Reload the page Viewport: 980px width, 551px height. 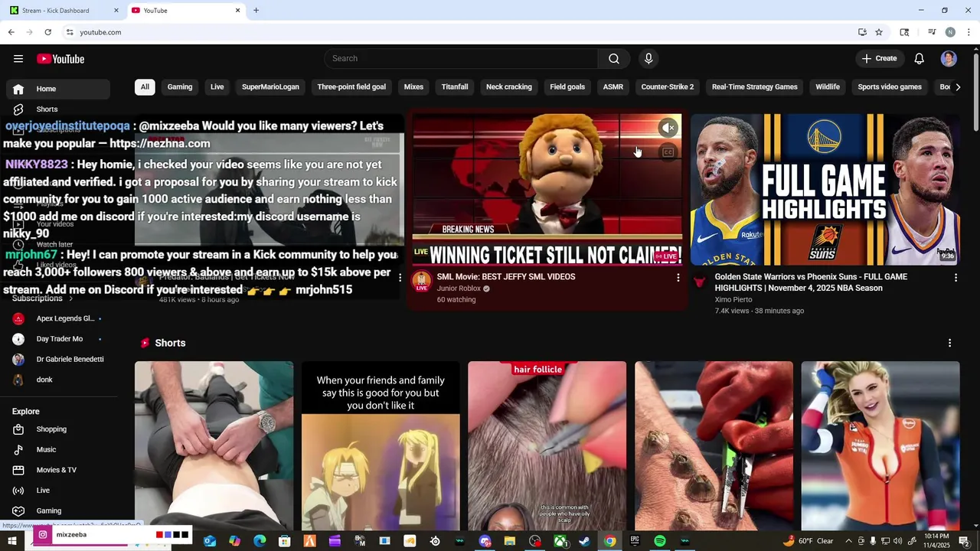(47, 32)
